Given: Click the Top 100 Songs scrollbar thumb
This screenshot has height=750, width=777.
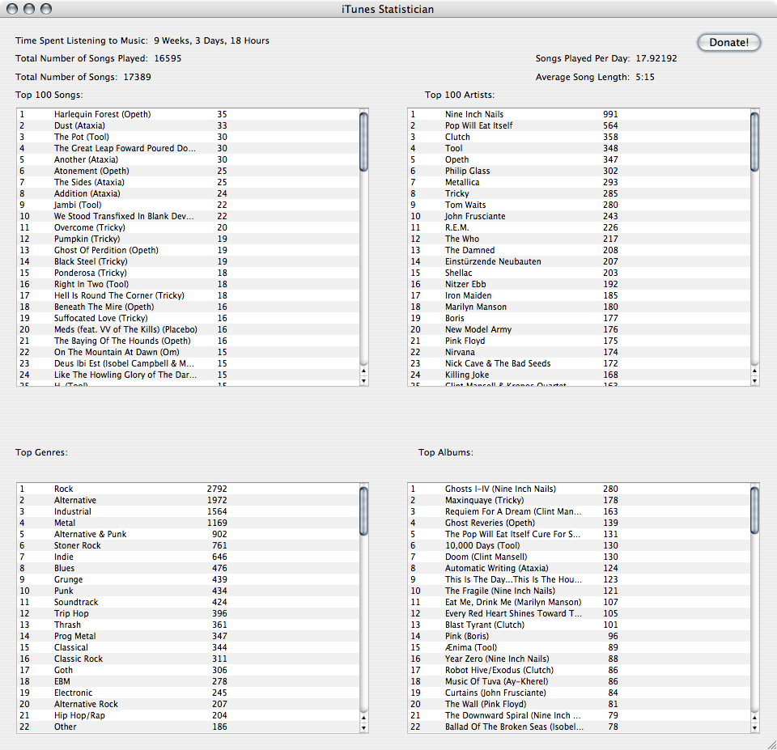Looking at the screenshot, I should (363, 142).
